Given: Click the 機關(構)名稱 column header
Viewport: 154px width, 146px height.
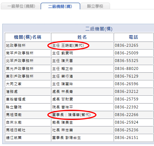Looking at the screenshot, I should point(28,37).
